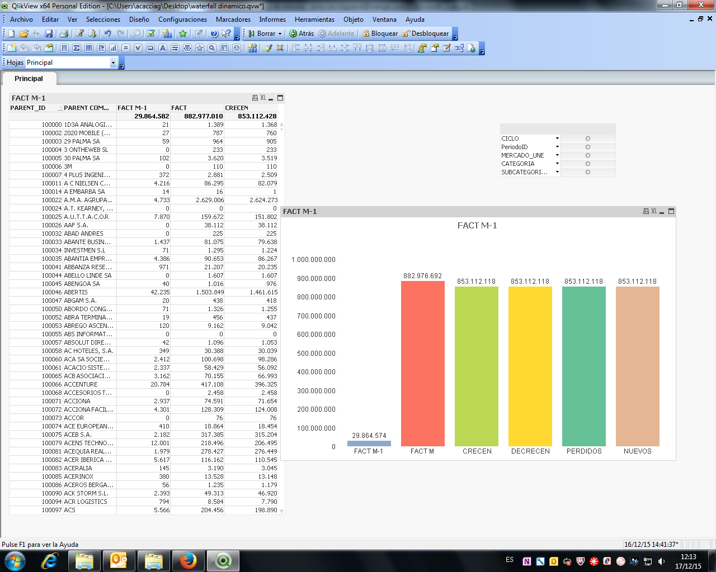The height and width of the screenshot is (572, 716).
Task: Open the Windows Start menu
Action: coord(15,560)
